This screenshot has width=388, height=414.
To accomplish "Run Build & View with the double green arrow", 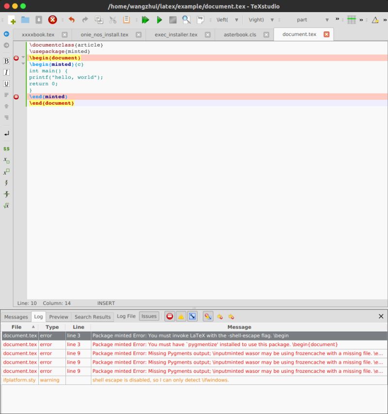I will (x=145, y=20).
